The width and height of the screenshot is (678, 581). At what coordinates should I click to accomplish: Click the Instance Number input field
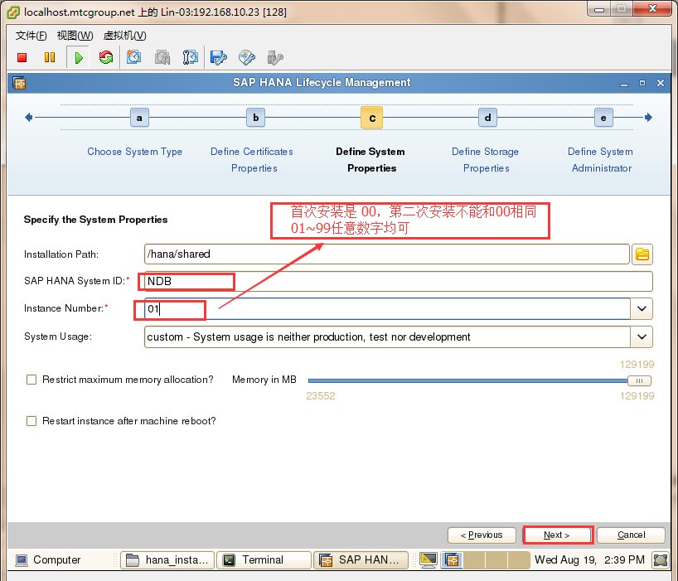387,308
